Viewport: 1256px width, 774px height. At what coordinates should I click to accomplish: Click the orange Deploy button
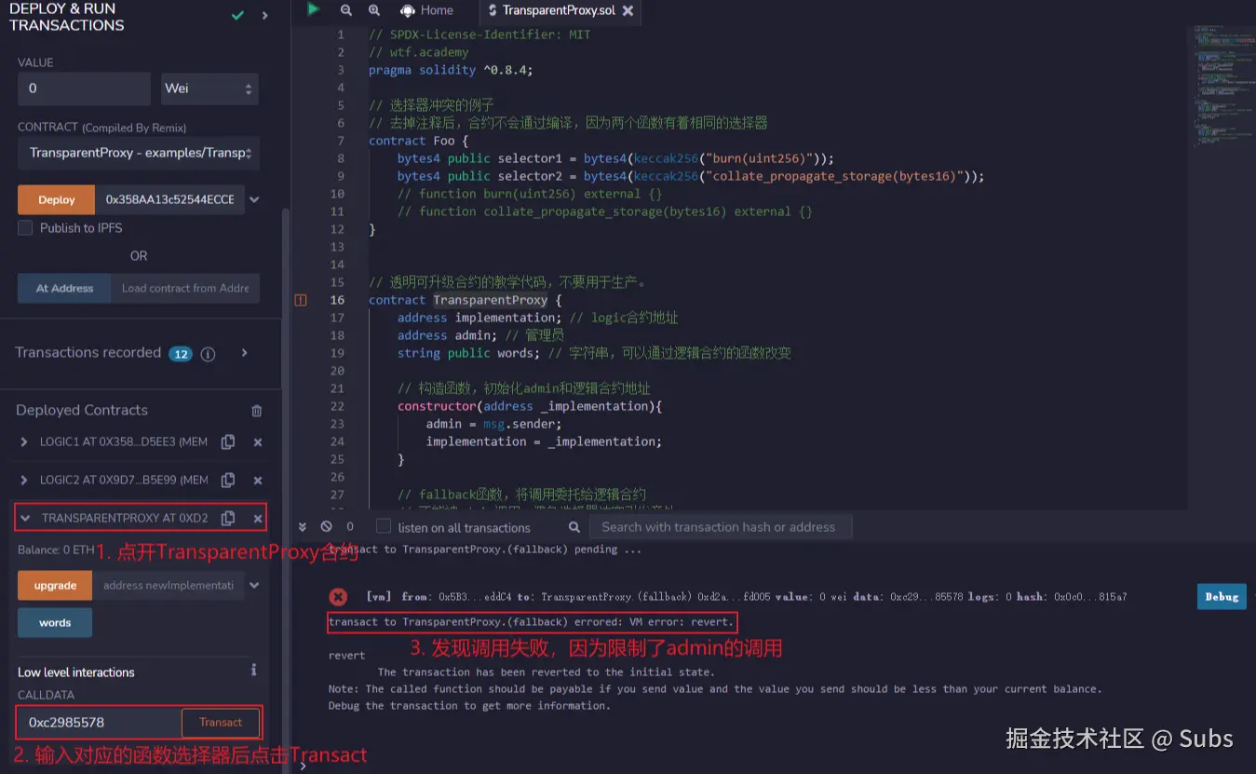pyautogui.click(x=57, y=199)
